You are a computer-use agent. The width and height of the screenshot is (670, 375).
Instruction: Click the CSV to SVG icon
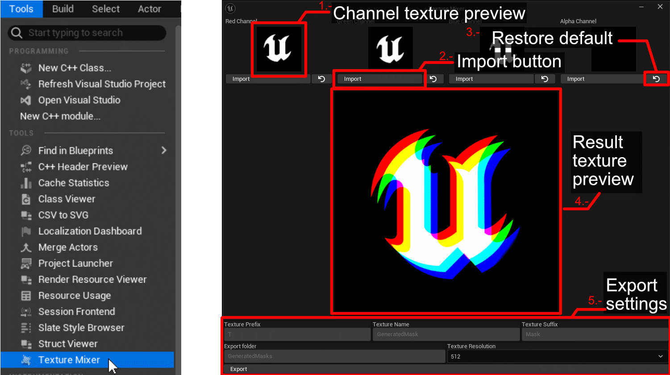click(26, 215)
